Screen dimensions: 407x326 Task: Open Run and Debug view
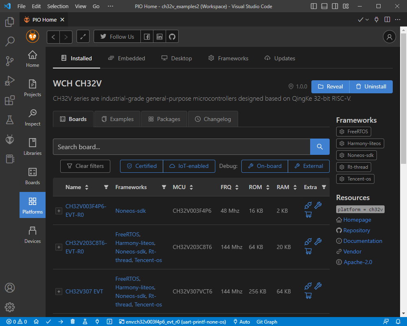point(10,81)
